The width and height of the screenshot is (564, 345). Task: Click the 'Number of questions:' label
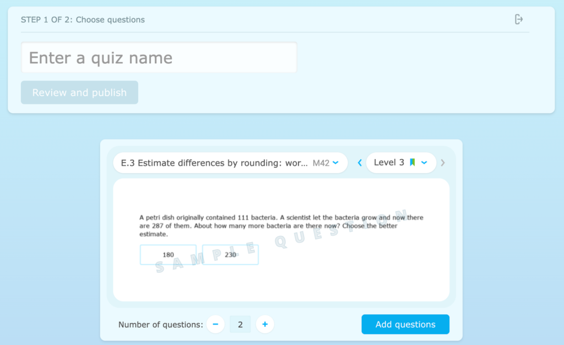(160, 325)
